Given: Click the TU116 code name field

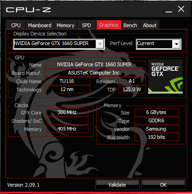Looking at the screenshot, I should tap(67, 81).
